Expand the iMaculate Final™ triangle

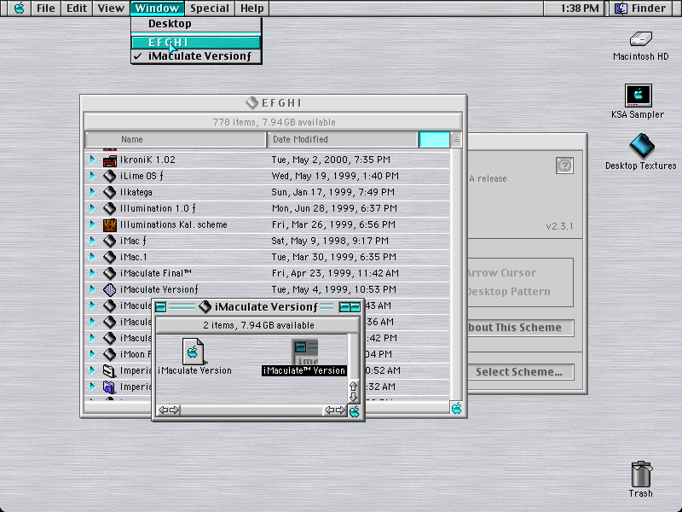[92, 273]
